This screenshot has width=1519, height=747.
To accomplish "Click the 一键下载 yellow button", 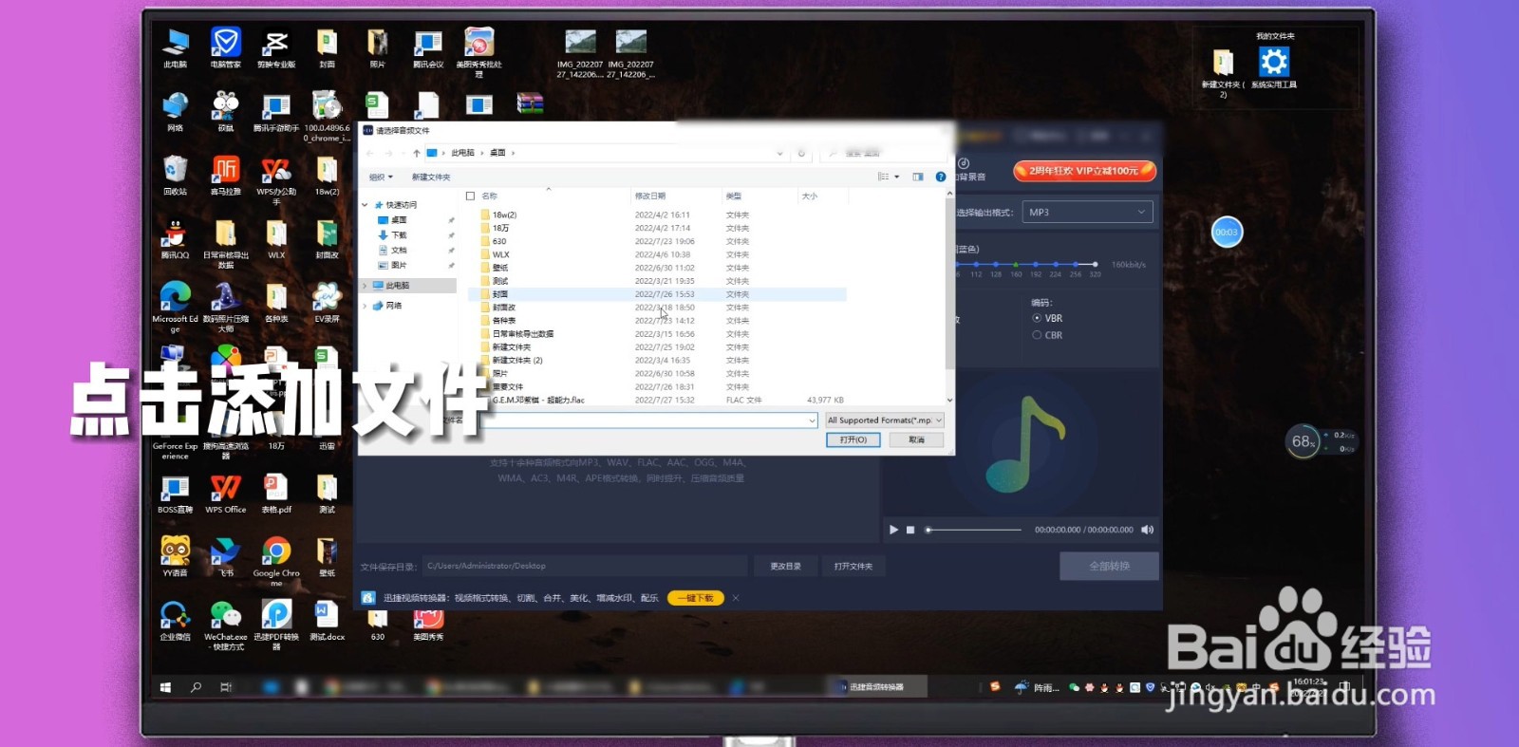I will (x=696, y=598).
